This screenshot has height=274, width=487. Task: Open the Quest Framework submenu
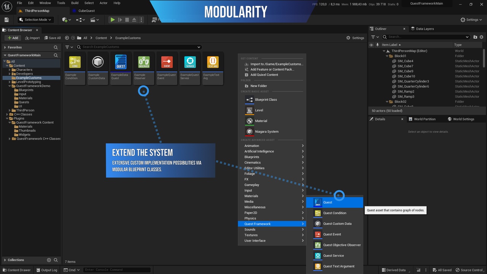pos(272,224)
